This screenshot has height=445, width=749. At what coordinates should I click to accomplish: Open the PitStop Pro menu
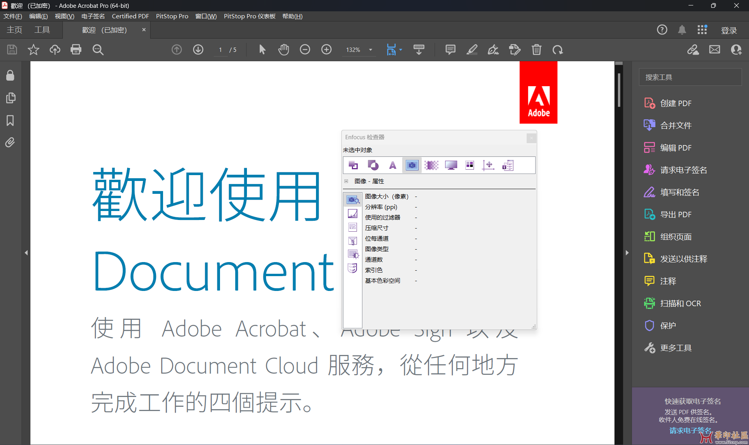(172, 16)
